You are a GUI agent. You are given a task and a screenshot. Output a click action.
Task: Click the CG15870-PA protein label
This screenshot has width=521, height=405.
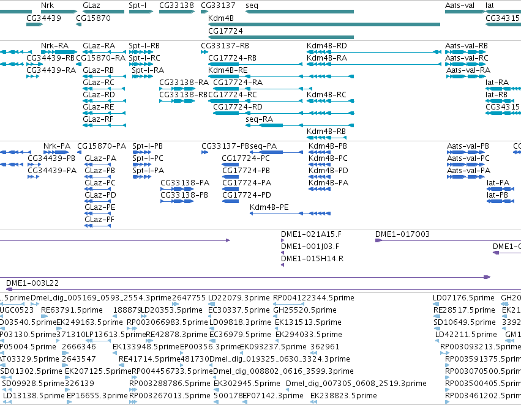(x=102, y=146)
